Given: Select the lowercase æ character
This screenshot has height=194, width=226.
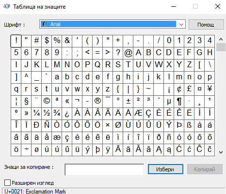Looking at the screenshot, I should tap(57, 138).
